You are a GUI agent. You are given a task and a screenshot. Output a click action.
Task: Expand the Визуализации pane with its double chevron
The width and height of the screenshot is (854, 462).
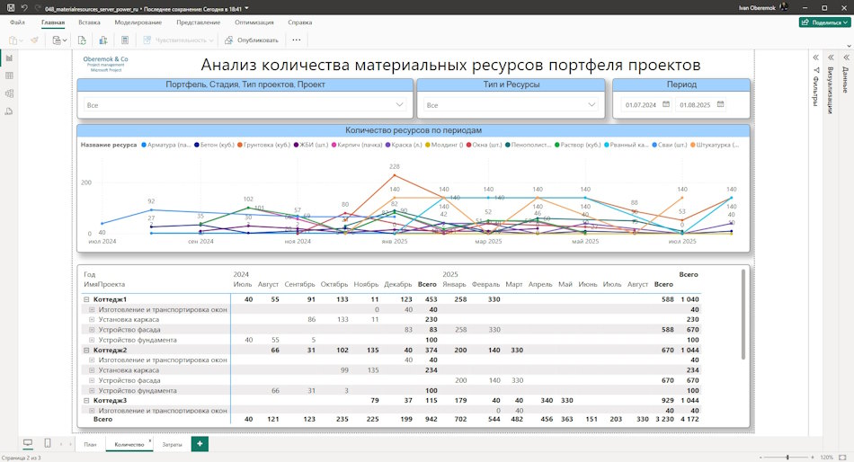[831, 58]
